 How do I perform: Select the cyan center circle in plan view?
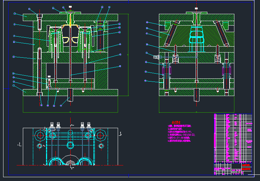point(70,145)
